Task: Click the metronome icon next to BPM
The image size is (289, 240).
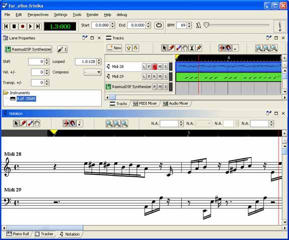Action: coord(198,25)
